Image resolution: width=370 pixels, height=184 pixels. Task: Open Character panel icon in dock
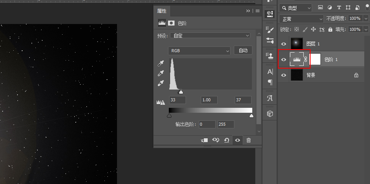click(x=270, y=72)
